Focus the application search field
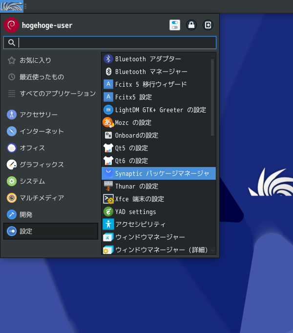This screenshot has height=333, width=293. tap(110, 43)
